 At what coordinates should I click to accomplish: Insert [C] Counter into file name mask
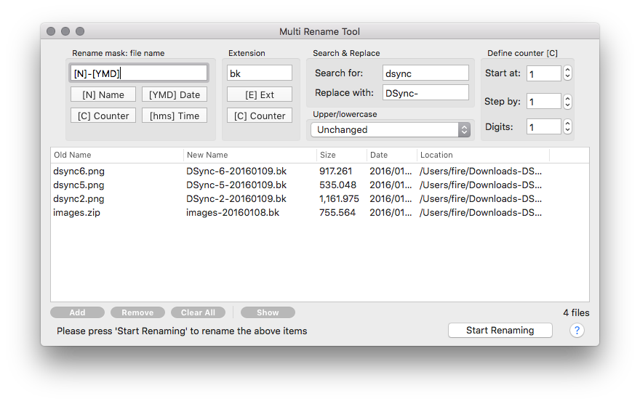[x=103, y=116]
